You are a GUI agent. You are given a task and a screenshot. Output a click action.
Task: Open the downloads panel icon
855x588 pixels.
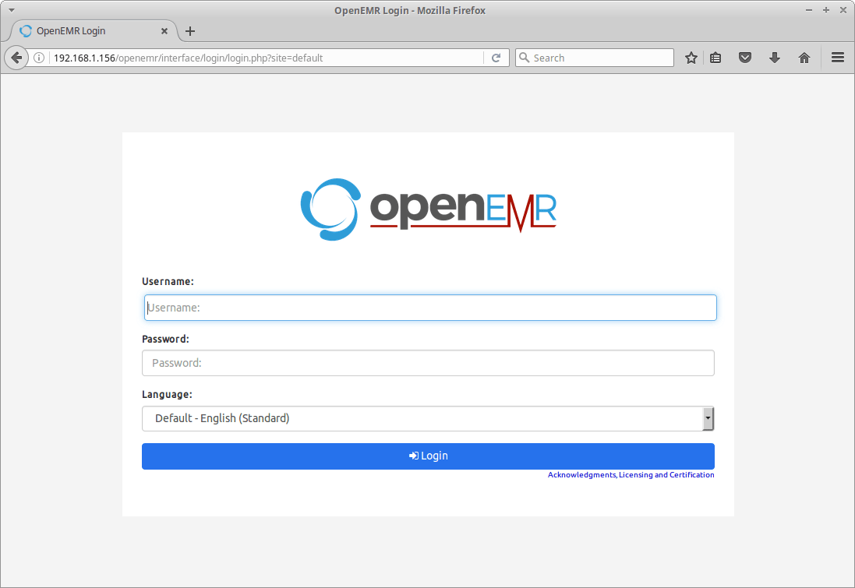[774, 57]
